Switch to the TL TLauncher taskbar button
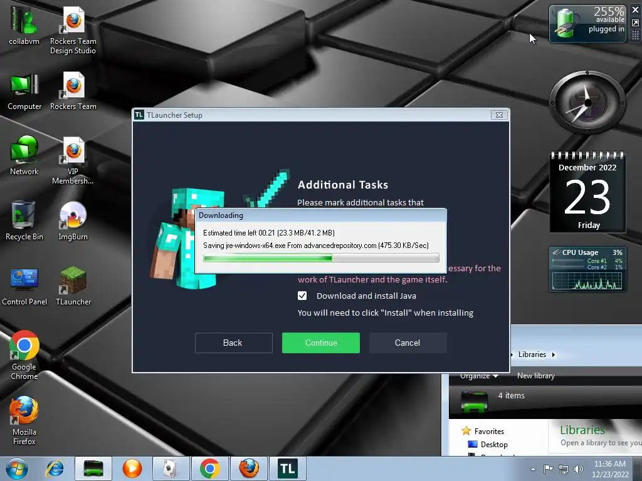 pyautogui.click(x=287, y=468)
